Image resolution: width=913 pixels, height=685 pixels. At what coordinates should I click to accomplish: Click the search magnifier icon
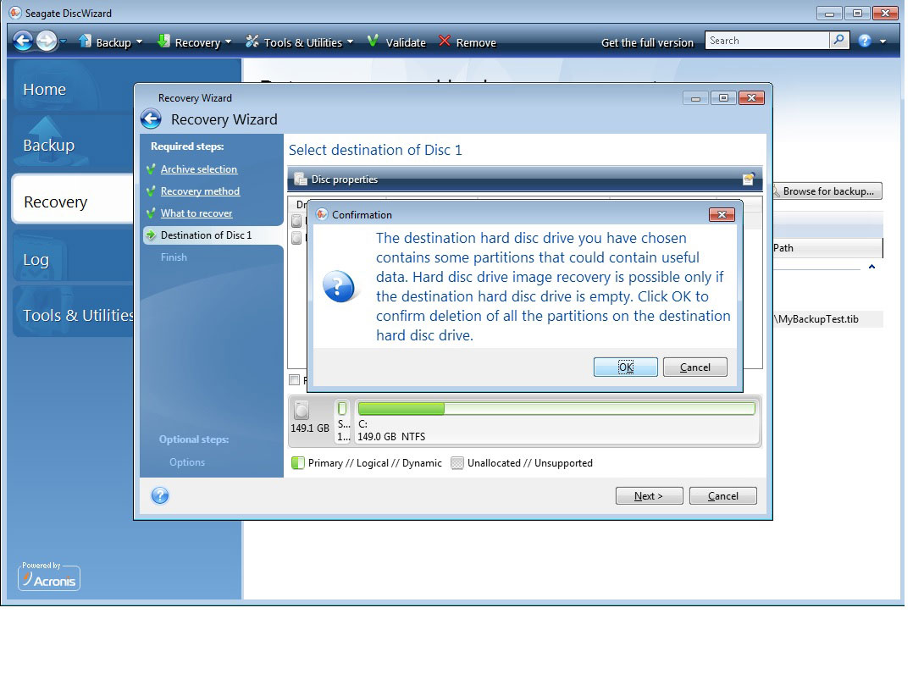click(838, 41)
